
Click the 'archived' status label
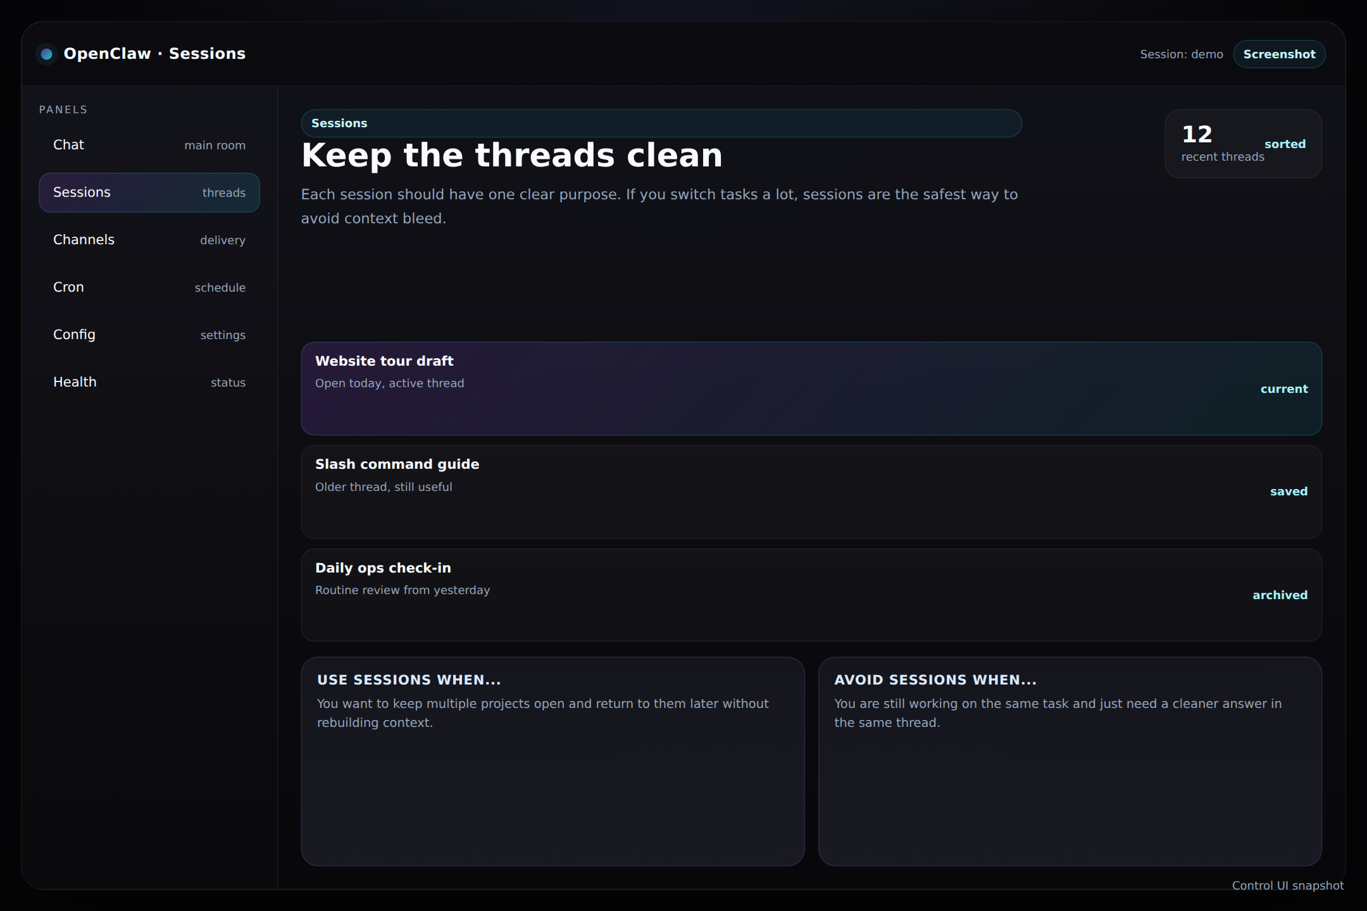tap(1280, 595)
